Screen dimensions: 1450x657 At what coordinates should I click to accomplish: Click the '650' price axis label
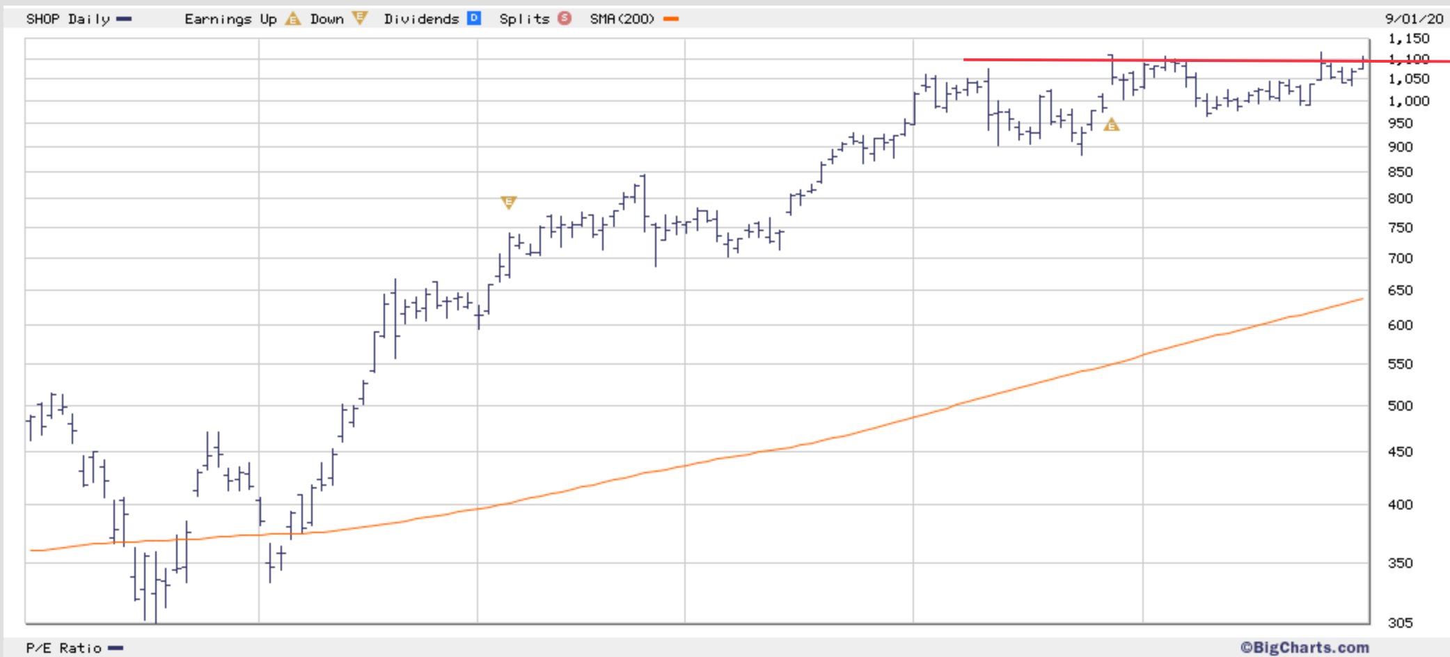(x=1401, y=290)
